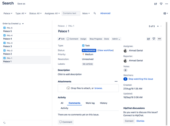This screenshot has height=126, width=170.
Task: Click the share icon at top right of Search header
Action: [155, 4]
